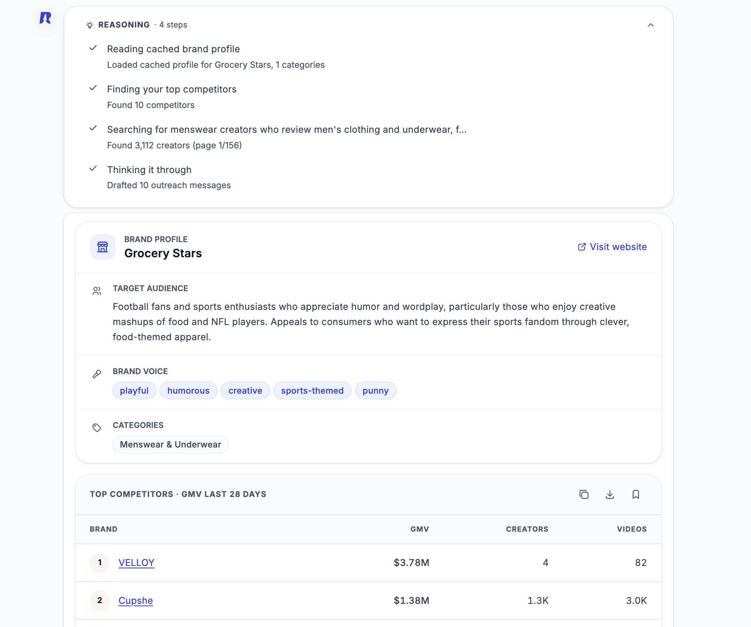Collapse the Reasoning steps panel
Image resolution: width=751 pixels, height=627 pixels.
click(x=650, y=25)
